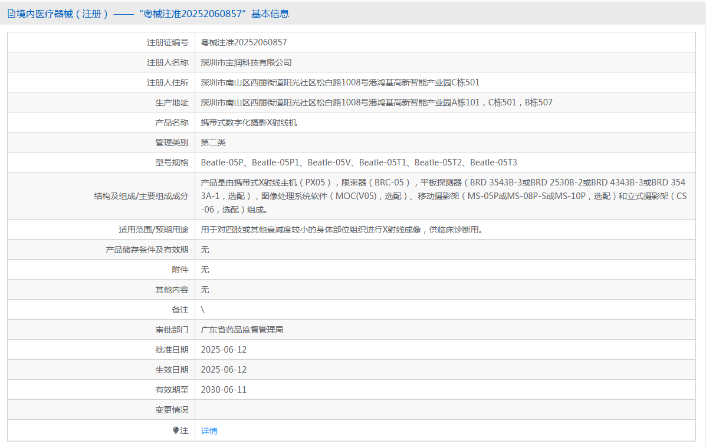Click the 产品储存条件及有效期 label

click(147, 250)
